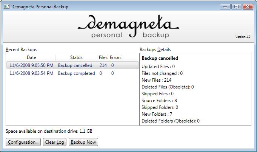
Task: Clear the backup log
Action: (x=55, y=142)
